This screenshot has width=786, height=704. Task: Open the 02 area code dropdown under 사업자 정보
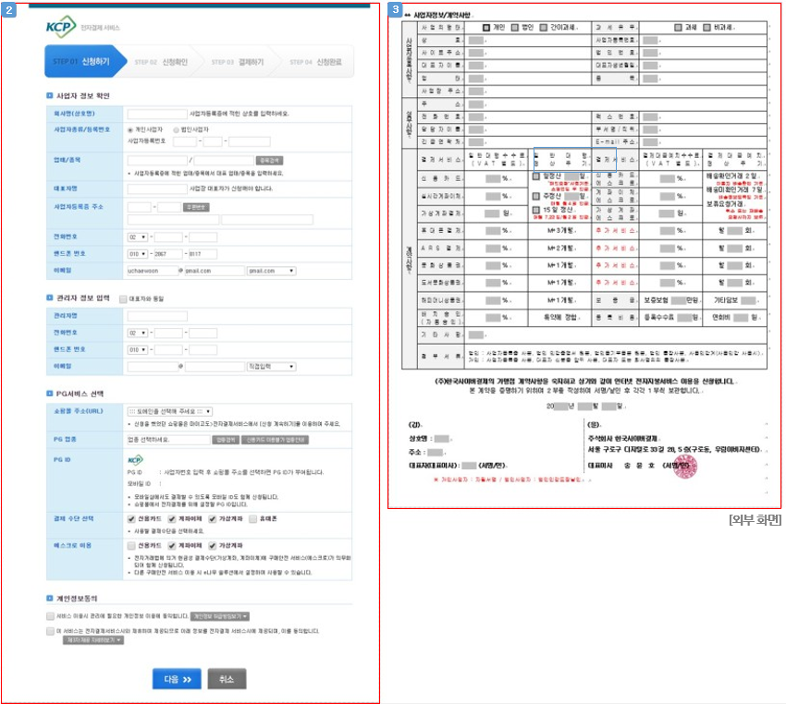(138, 237)
